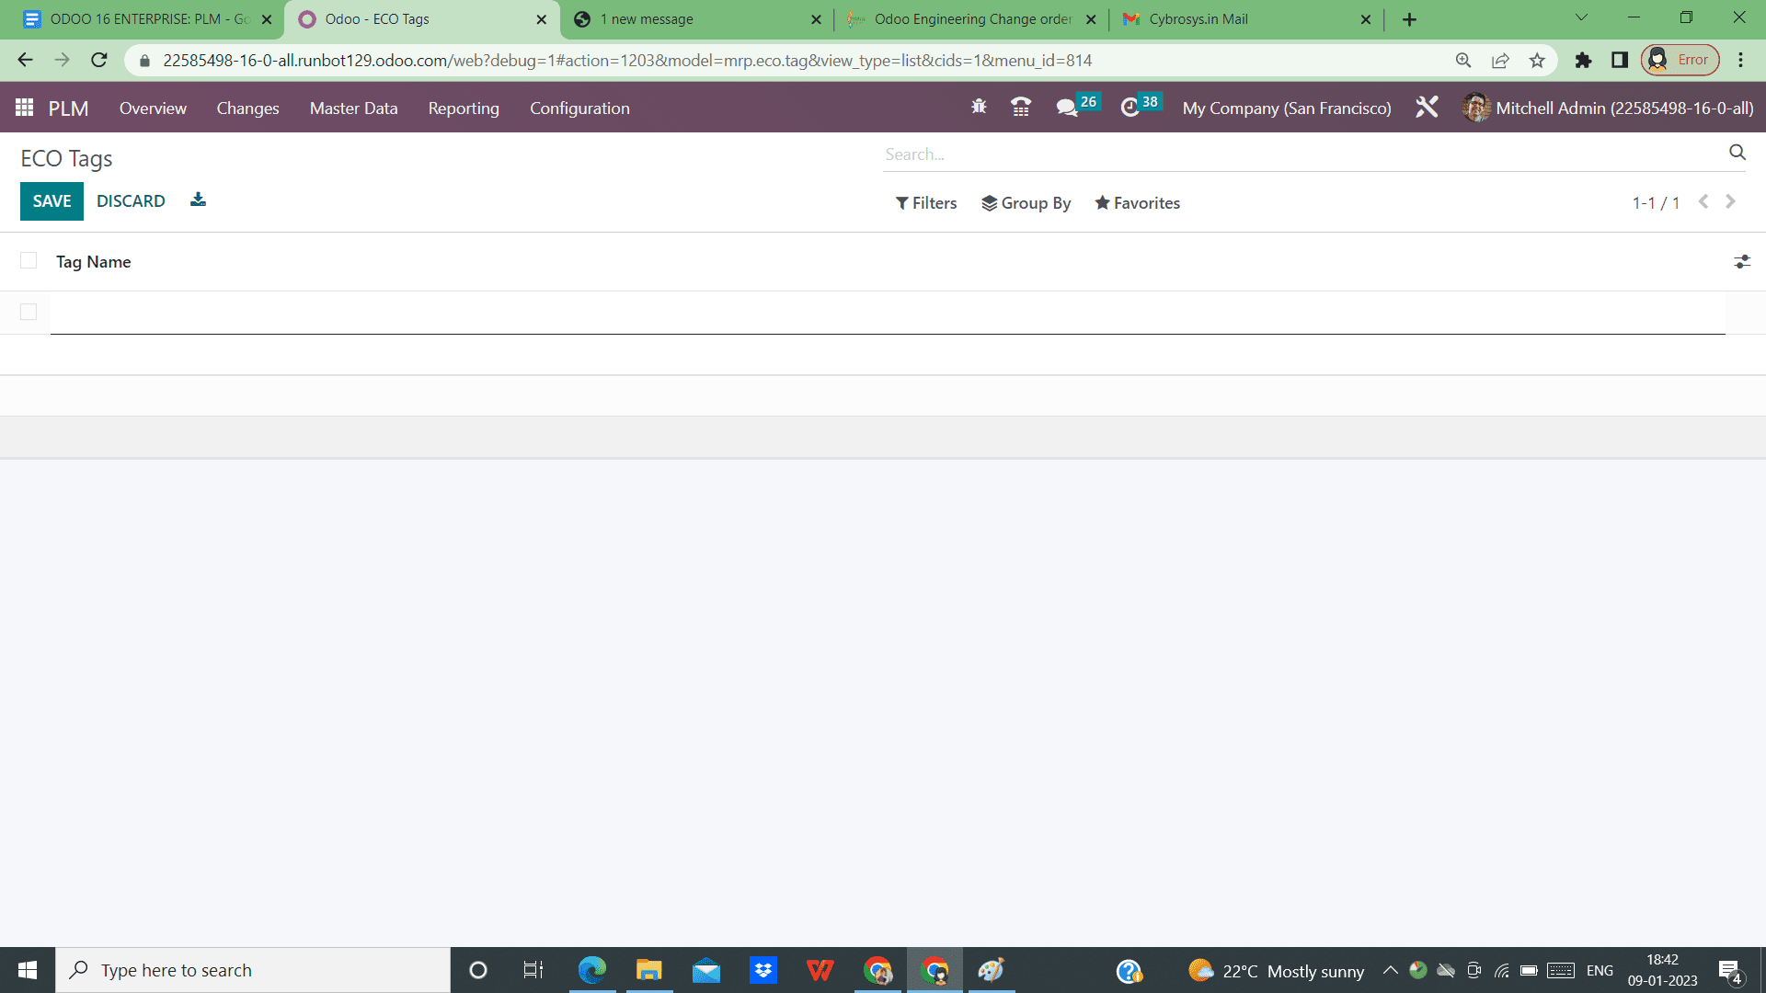This screenshot has width=1766, height=993.
Task: Save the new ECO tag
Action: point(52,201)
